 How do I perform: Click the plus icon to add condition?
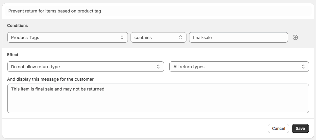(x=295, y=37)
